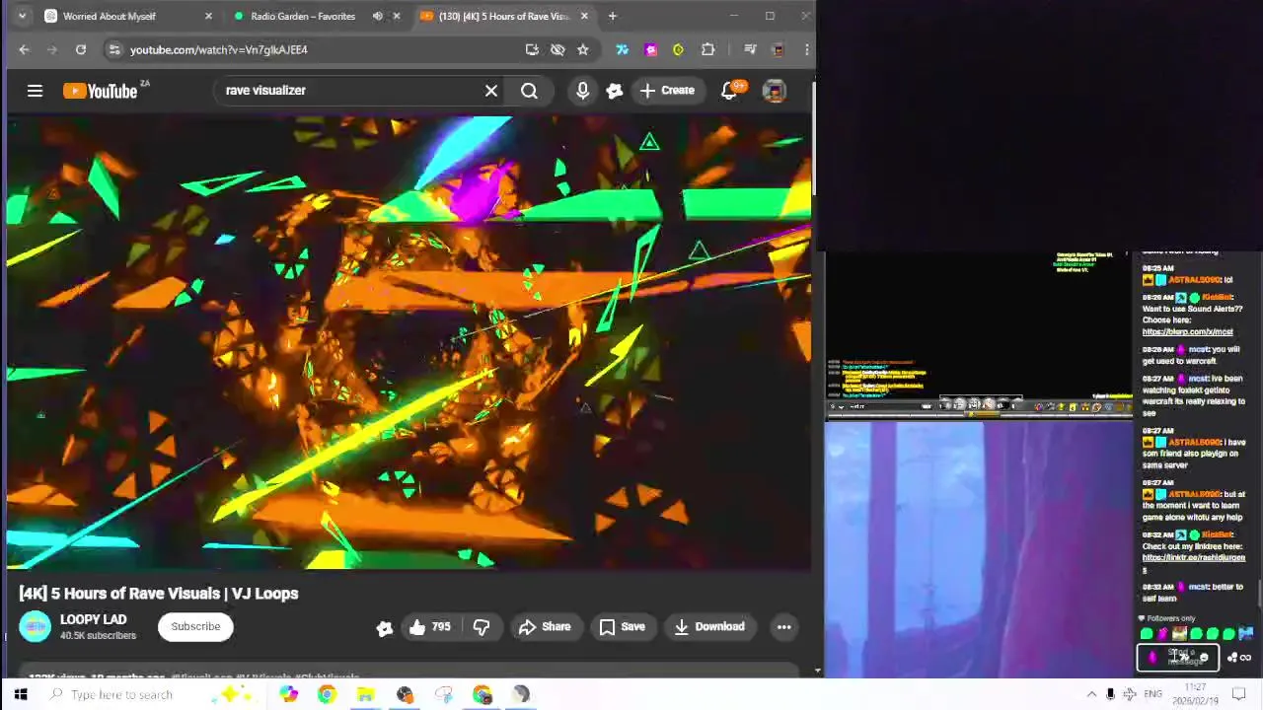The width and height of the screenshot is (1263, 710).
Task: Close the Radio Garden tab
Action: pyautogui.click(x=397, y=16)
